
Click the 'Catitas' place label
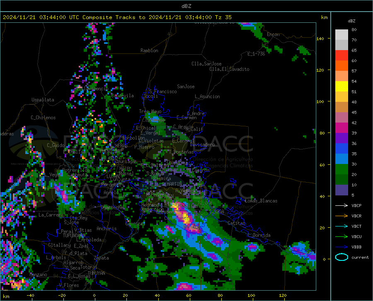click(x=236, y=223)
